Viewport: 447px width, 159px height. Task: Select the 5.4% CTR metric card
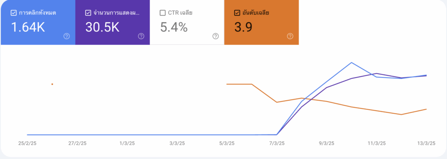[187, 22]
